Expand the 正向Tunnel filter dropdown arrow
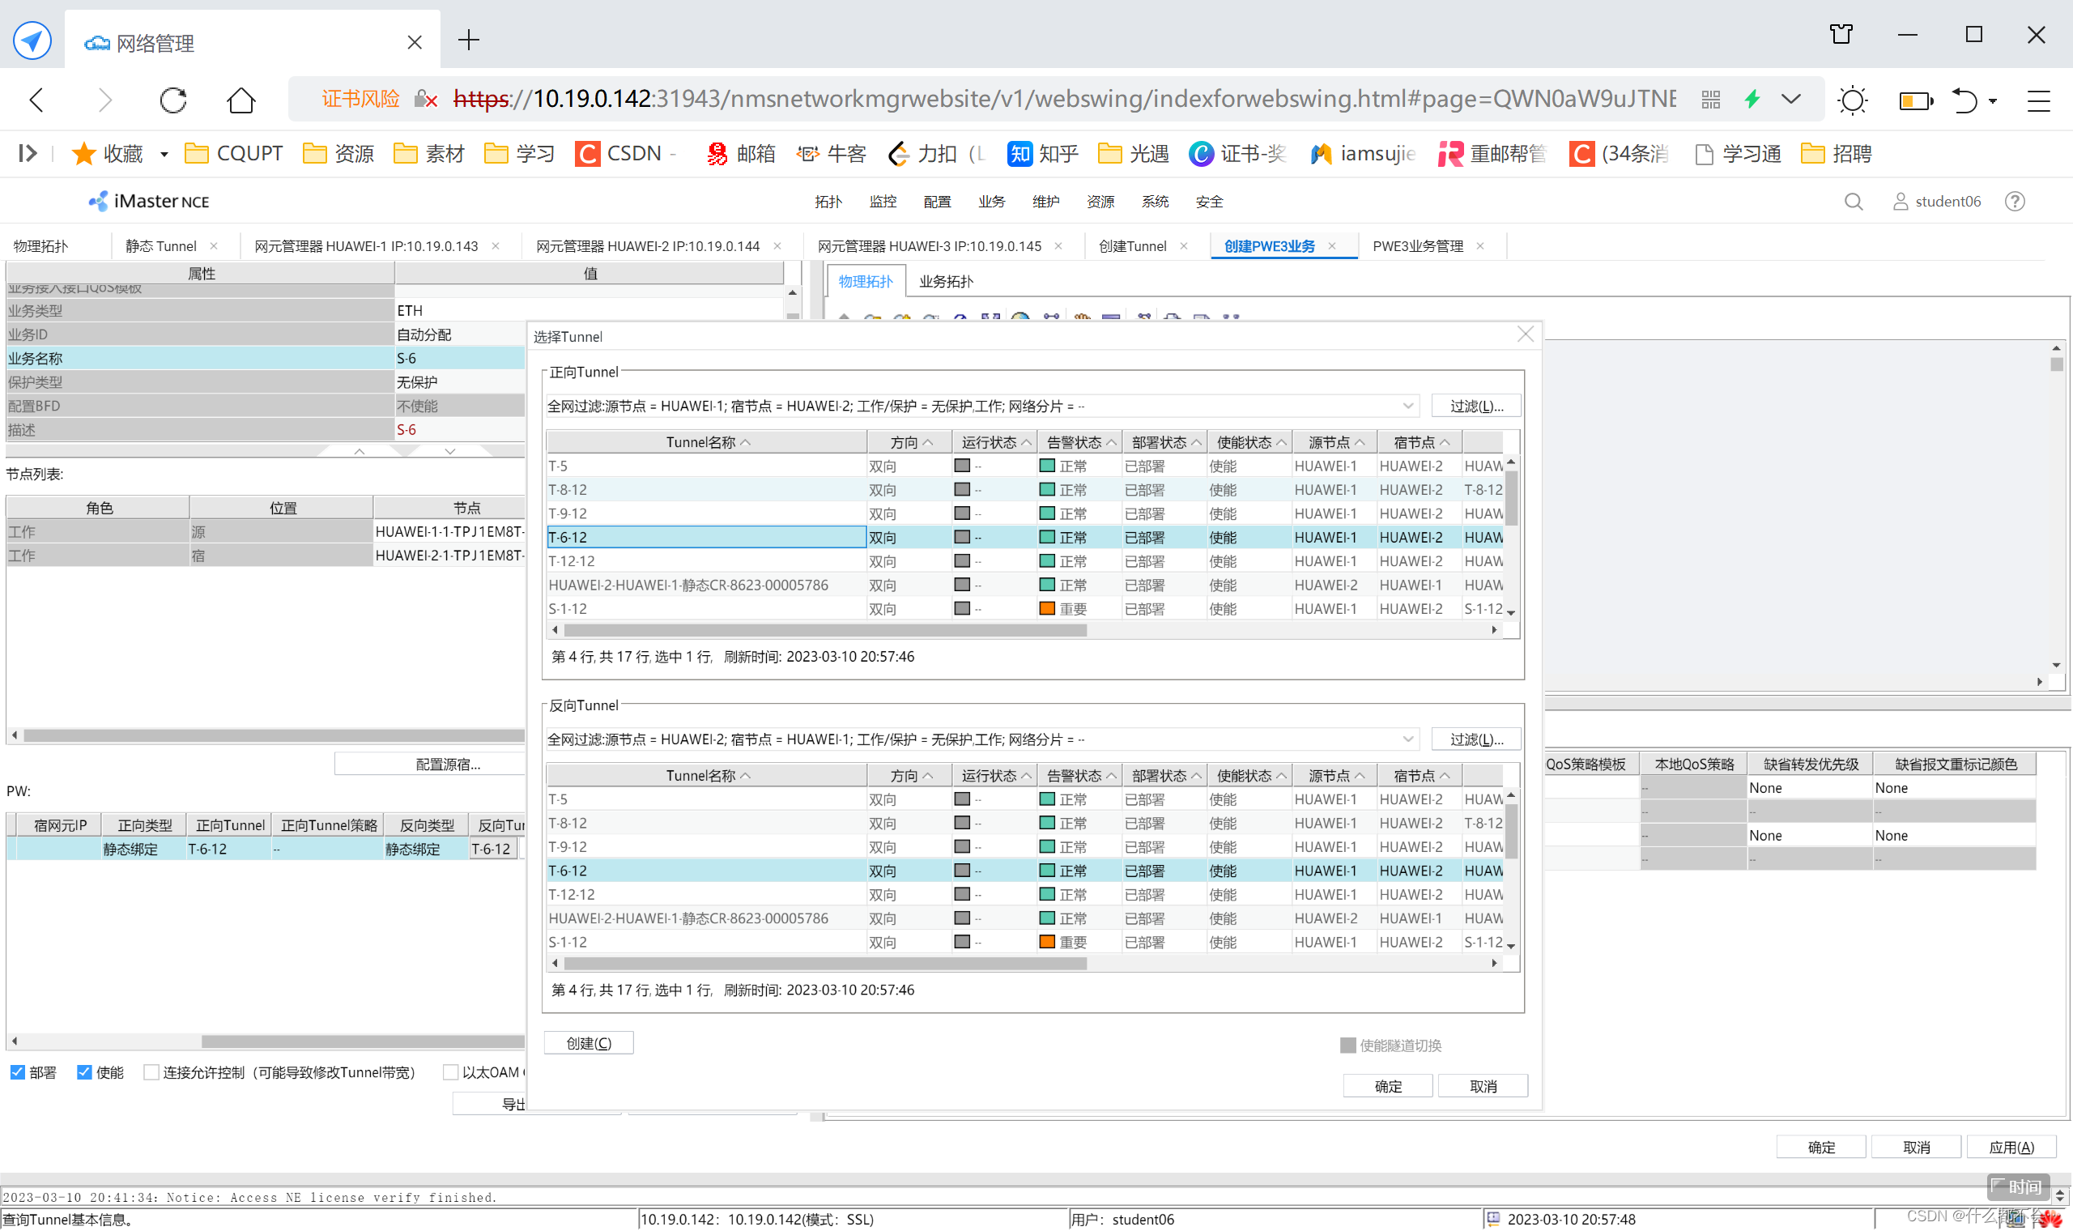 [x=1407, y=407]
